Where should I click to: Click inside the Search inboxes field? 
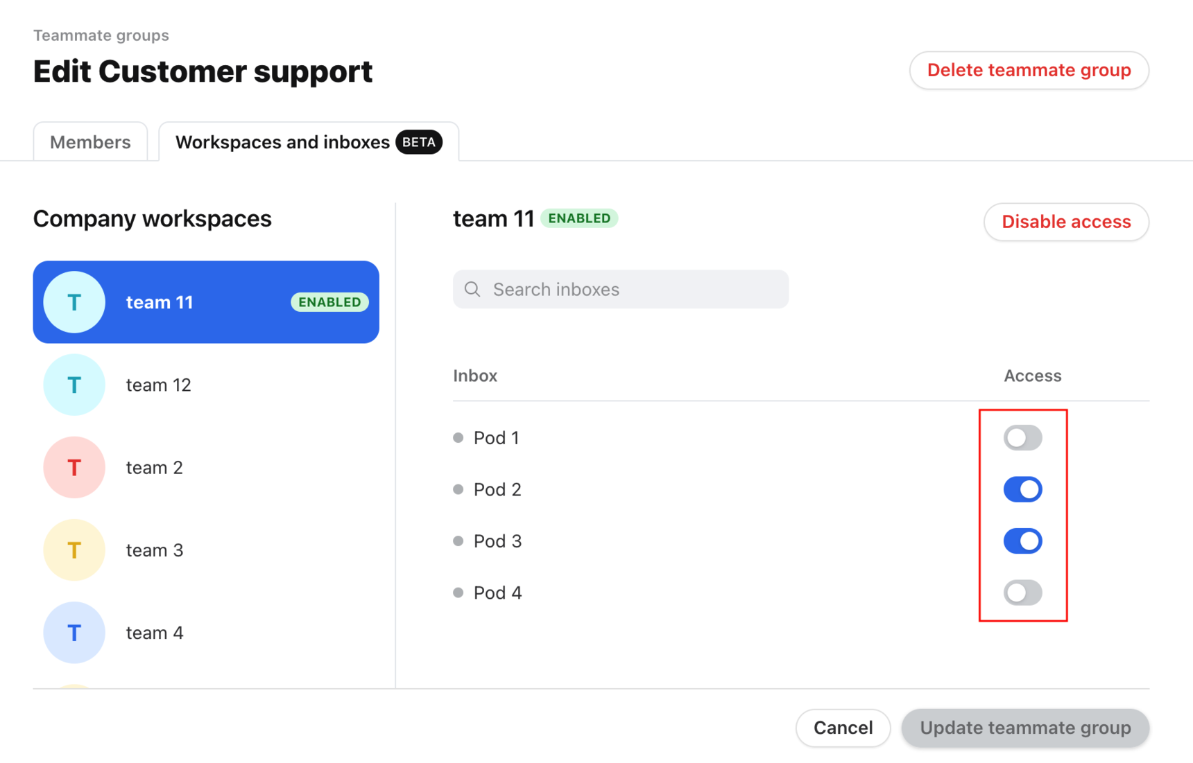pyautogui.click(x=621, y=289)
